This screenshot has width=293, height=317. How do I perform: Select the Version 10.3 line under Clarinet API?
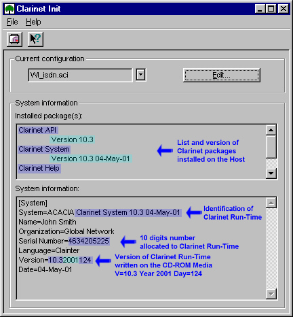73,139
